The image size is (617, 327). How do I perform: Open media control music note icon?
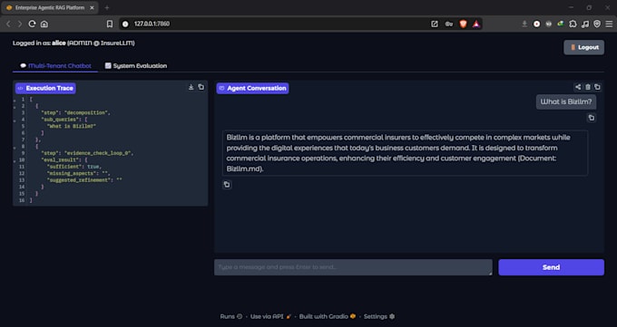(x=585, y=24)
